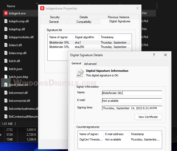177x151 pixels.
Task: Click the Digital Signature Information certificate icon
Action: pyautogui.click(x=80, y=73)
